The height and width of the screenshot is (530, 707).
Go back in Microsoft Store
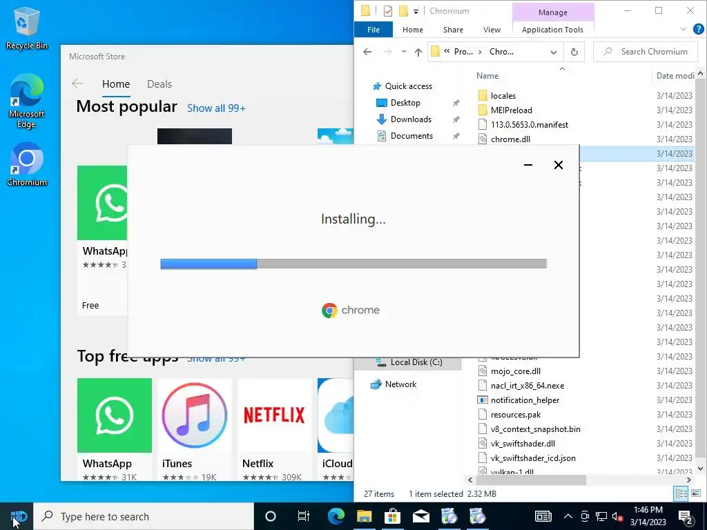[x=77, y=84]
